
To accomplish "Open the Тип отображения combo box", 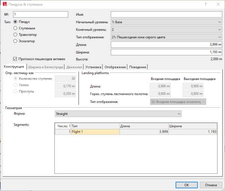I will click(x=166, y=37).
